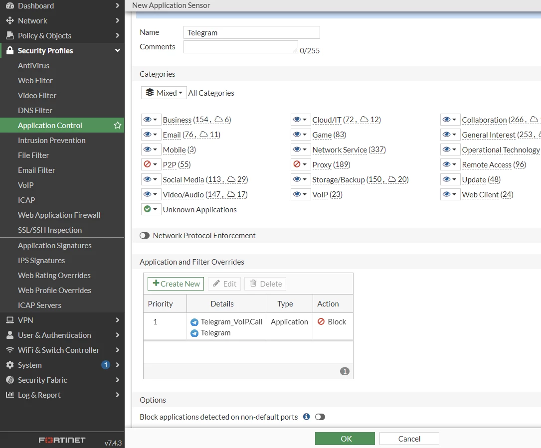The height and width of the screenshot is (448, 541).
Task: Click the Network icon in sidebar
Action: click(x=10, y=21)
